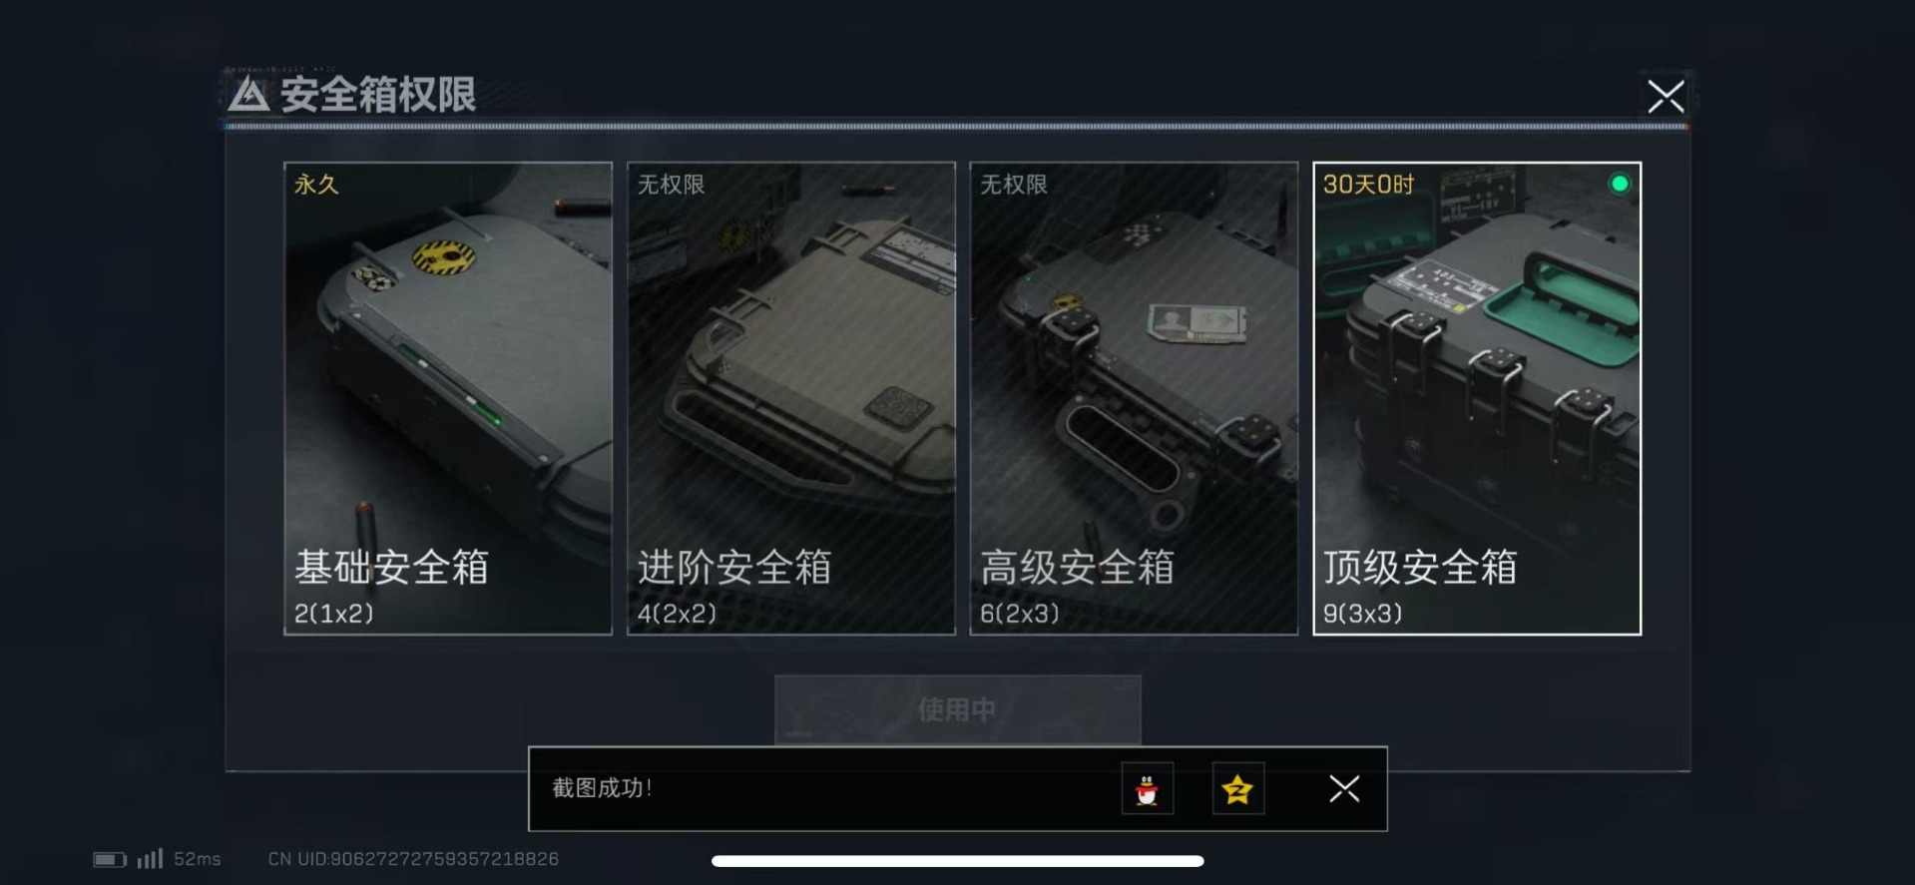This screenshot has width=1915, height=885.
Task: Tap the signal strength bars icon
Action: coord(150,858)
